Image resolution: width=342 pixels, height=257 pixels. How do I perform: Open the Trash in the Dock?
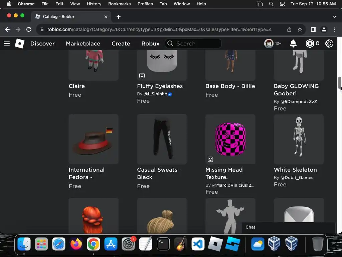click(x=318, y=244)
